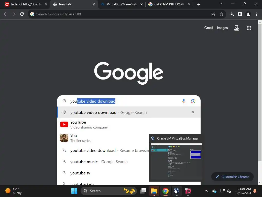Toggle the Chrome side panel
This screenshot has height=197, width=262.
click(240, 14)
